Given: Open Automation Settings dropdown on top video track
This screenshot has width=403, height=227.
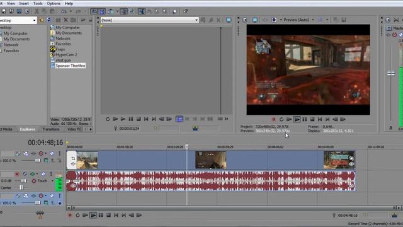Looking at the screenshot, I should [x=45, y=154].
